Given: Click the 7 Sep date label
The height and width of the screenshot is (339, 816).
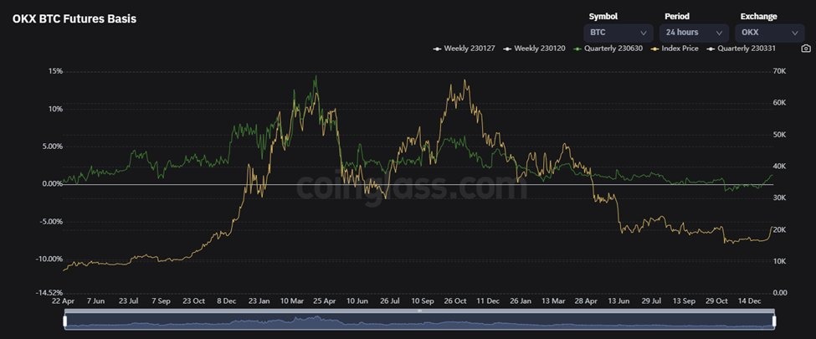Looking at the screenshot, I should click(161, 301).
